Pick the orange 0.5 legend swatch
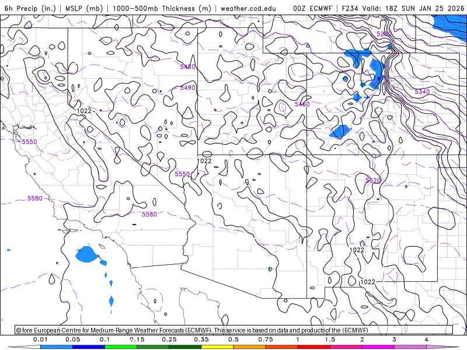The height and width of the screenshot is (350, 467). tap(250, 347)
